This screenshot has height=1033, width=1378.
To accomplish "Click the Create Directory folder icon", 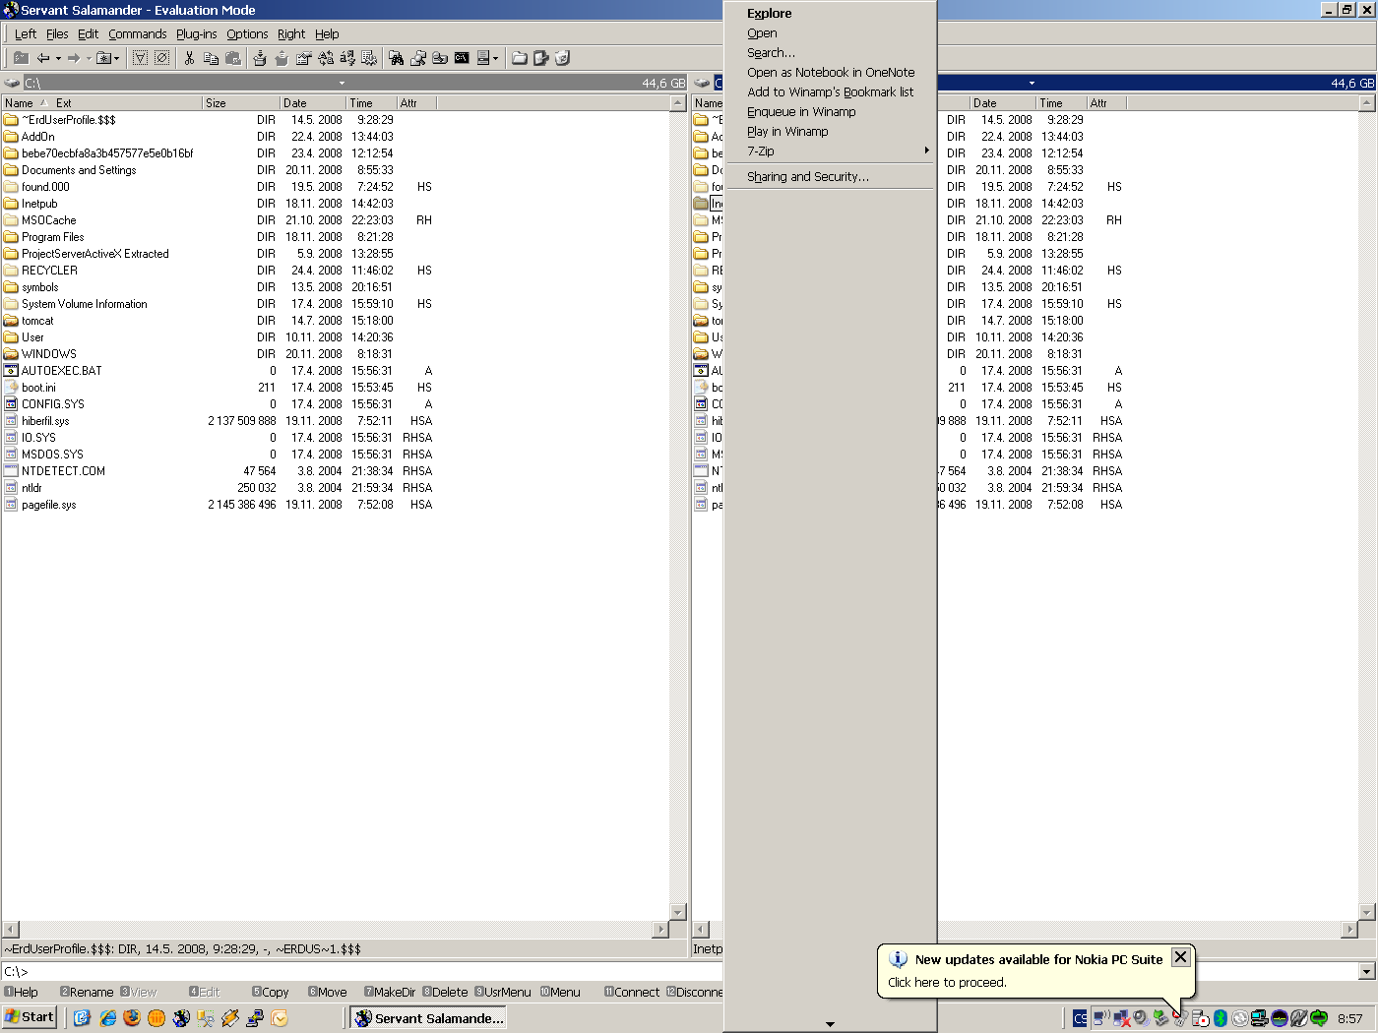I will click(520, 58).
